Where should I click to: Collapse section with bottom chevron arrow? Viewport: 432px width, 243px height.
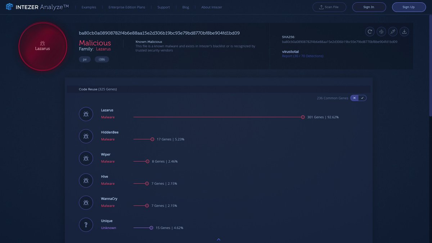coord(219,239)
